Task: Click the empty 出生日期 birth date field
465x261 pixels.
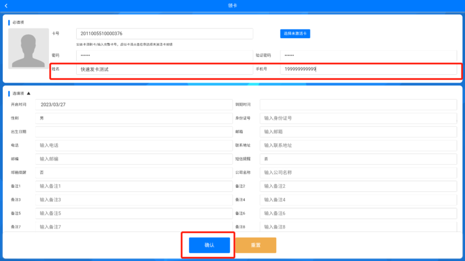Action: tap(134, 132)
